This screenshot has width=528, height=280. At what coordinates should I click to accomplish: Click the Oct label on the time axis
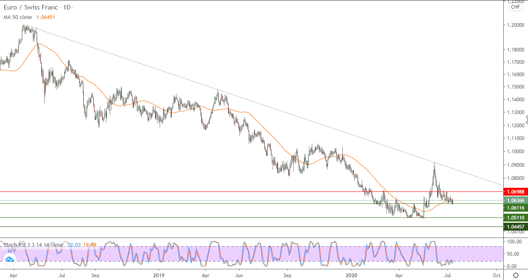coord(497,275)
